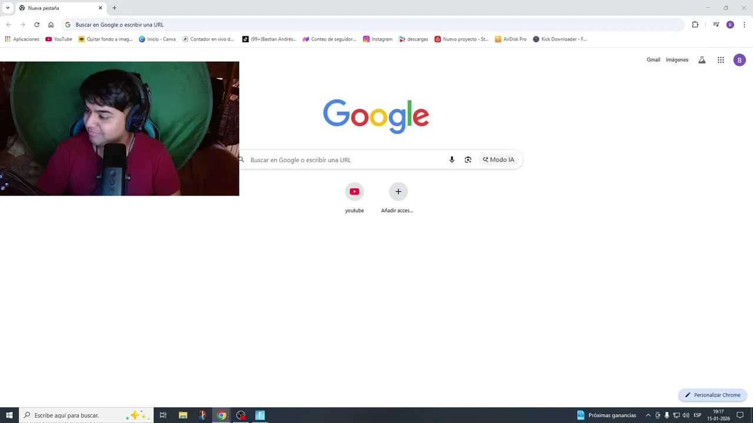Search by image with Lens icon
This screenshot has height=423, width=753.
468,160
